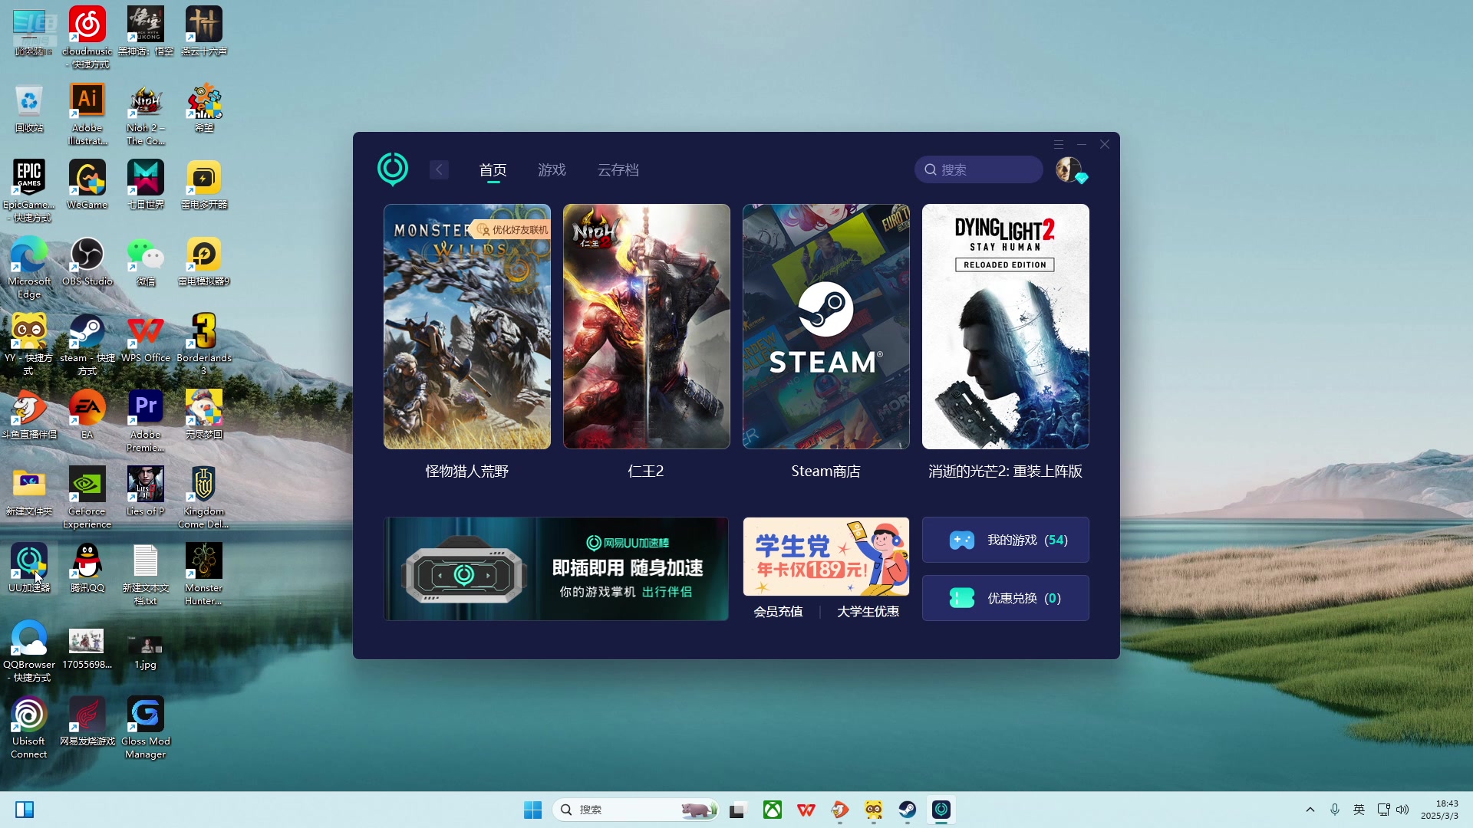Click the 优化好友联机 badge on Monster Hunter card
The image size is (1473, 828).
point(512,229)
